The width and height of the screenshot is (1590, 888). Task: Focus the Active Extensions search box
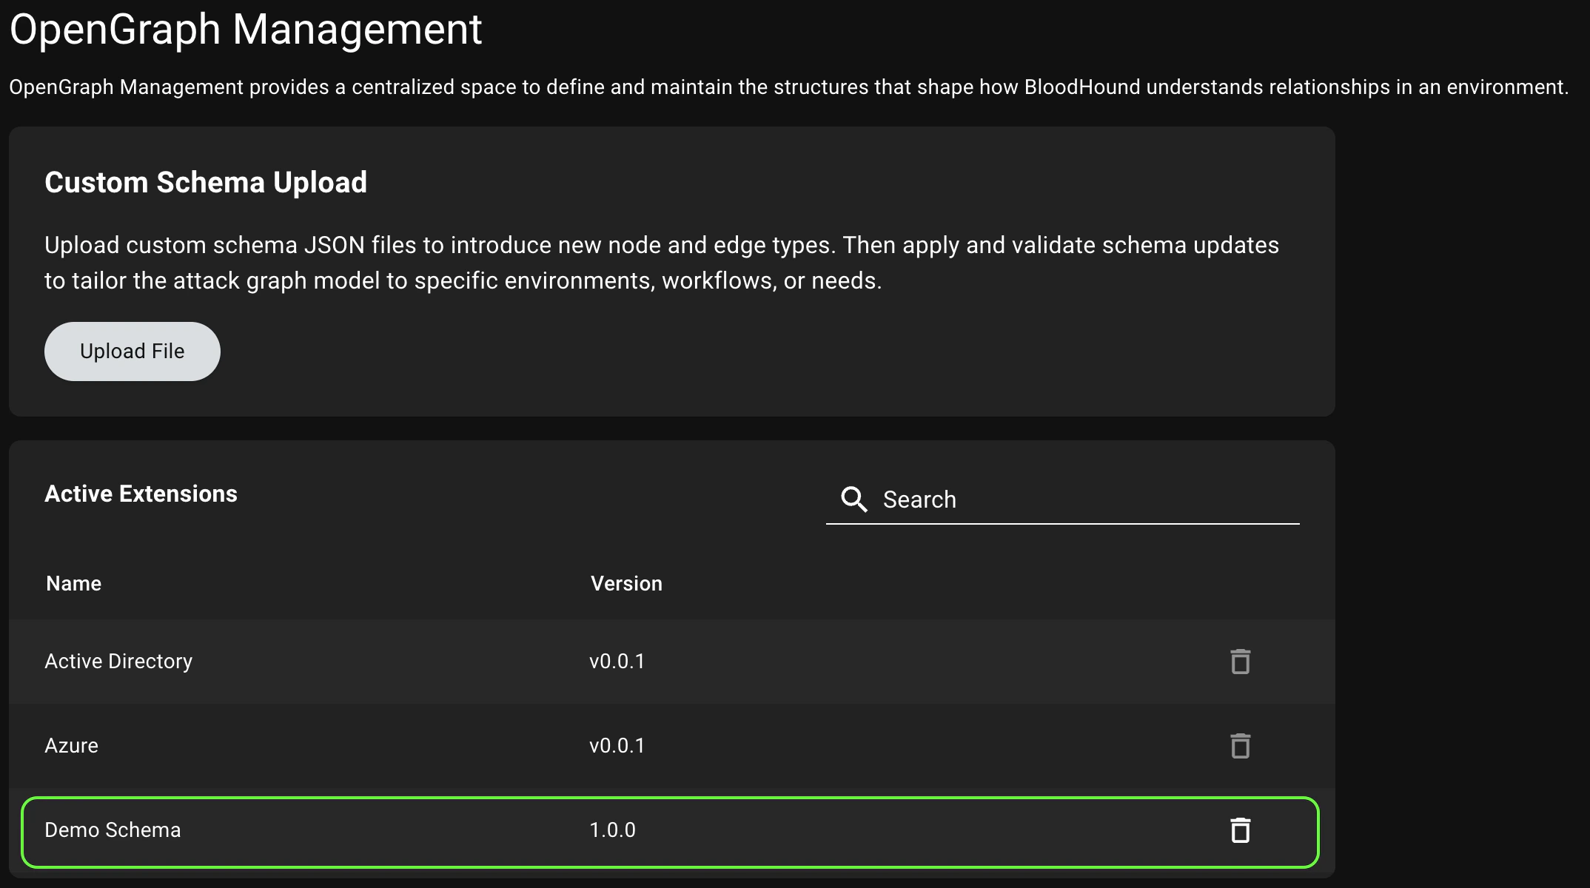pyautogui.click(x=1059, y=499)
